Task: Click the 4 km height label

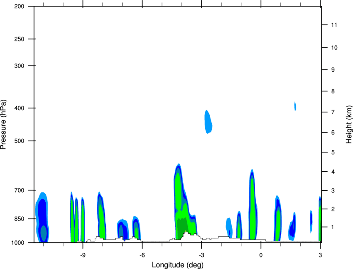Action: (x=333, y=172)
